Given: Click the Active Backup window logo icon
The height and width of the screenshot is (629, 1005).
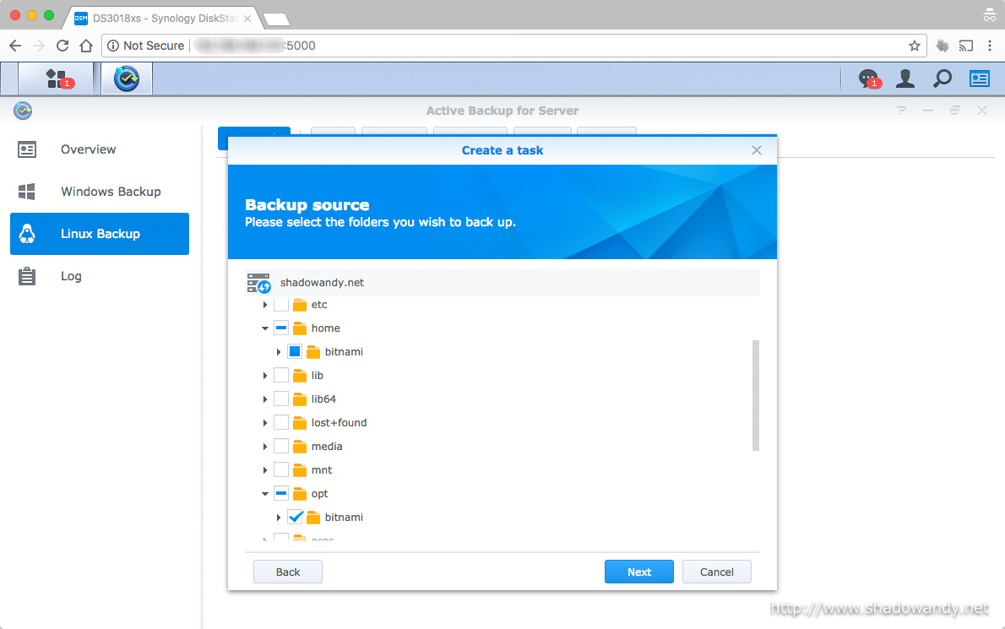Looking at the screenshot, I should pos(23,111).
